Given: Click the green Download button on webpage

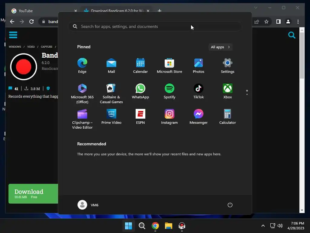Looking at the screenshot, I should [x=33, y=194].
